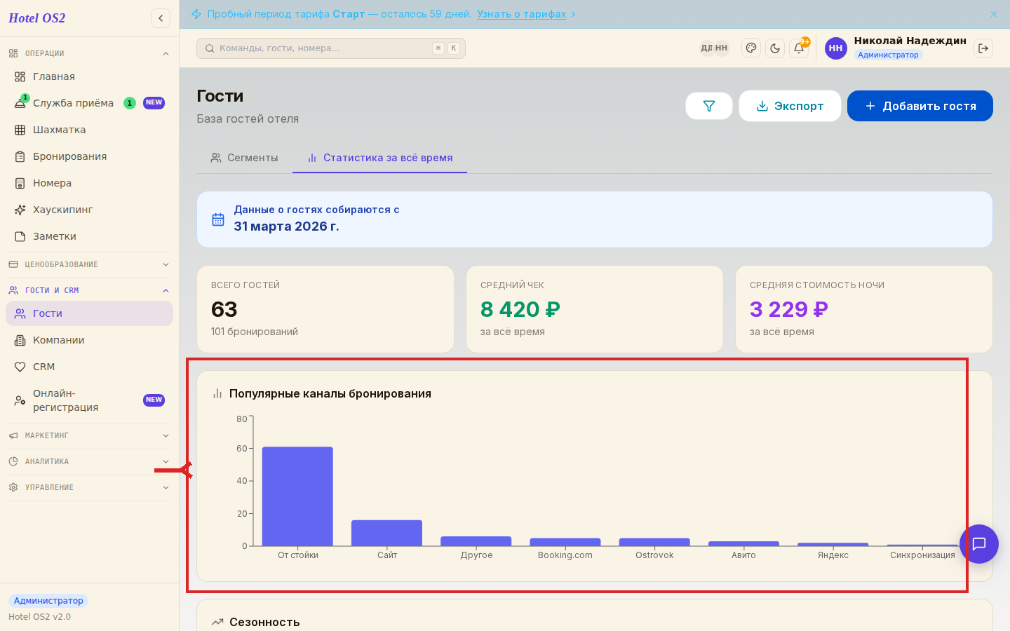The width and height of the screenshot is (1010, 631).
Task: Toggle dark mode moon icon
Action: [x=775, y=48]
